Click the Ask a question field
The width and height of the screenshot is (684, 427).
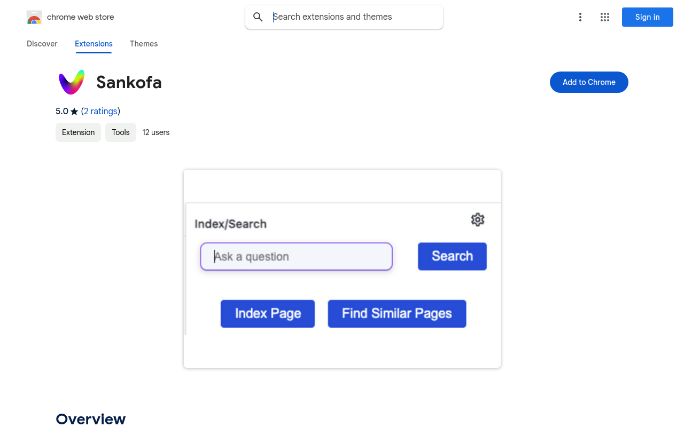coord(297,257)
